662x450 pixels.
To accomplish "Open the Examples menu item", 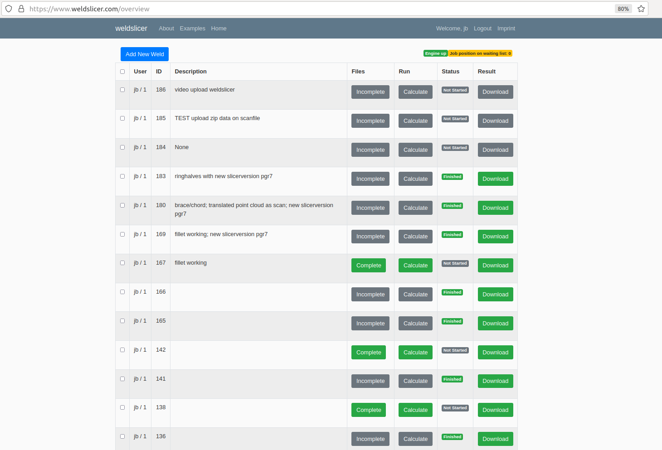I will (x=192, y=28).
